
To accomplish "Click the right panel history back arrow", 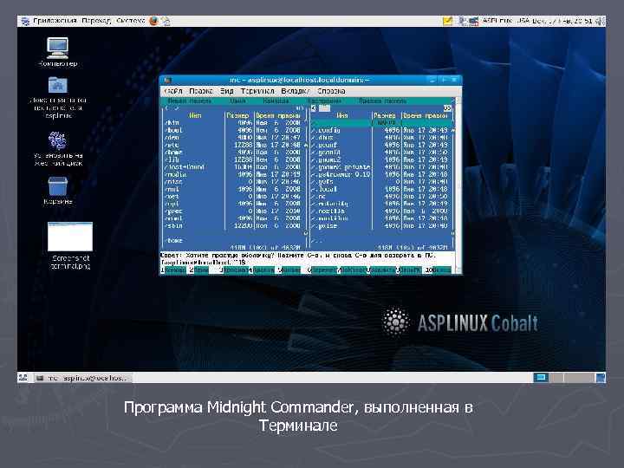I will pyautogui.click(x=314, y=108).
